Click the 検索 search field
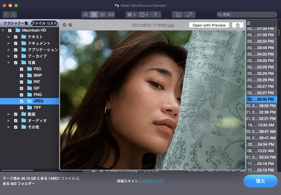The height and width of the screenshot is (195, 281). point(247,15)
